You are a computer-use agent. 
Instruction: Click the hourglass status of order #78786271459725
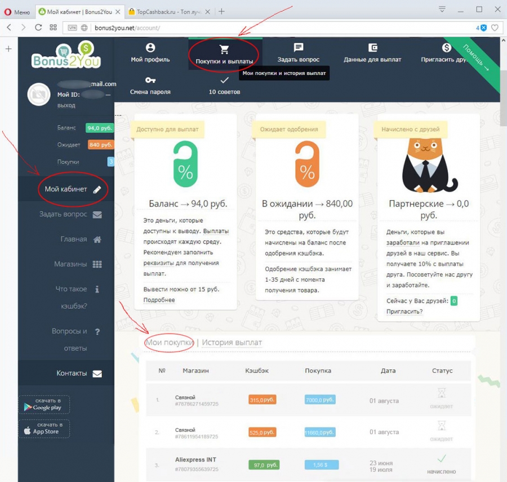[442, 393]
